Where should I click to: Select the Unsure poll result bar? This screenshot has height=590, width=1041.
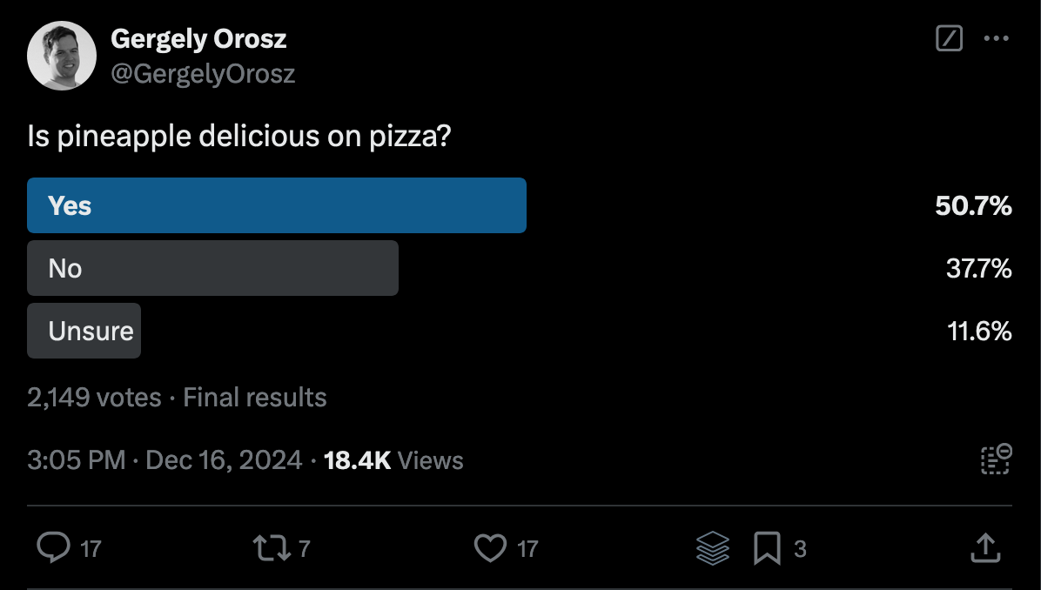(84, 331)
